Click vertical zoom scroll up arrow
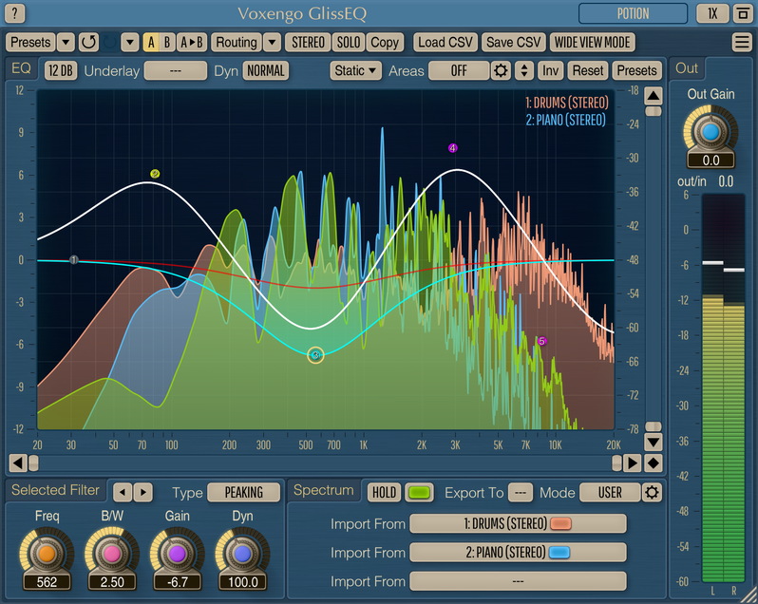 [x=654, y=96]
